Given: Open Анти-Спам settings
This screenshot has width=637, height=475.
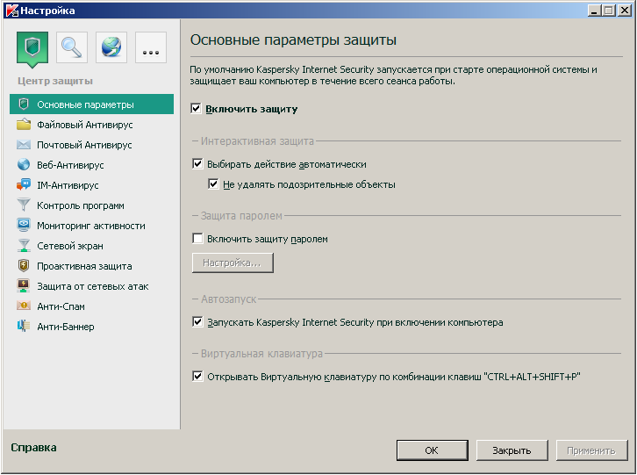Looking at the screenshot, I should [x=92, y=306].
